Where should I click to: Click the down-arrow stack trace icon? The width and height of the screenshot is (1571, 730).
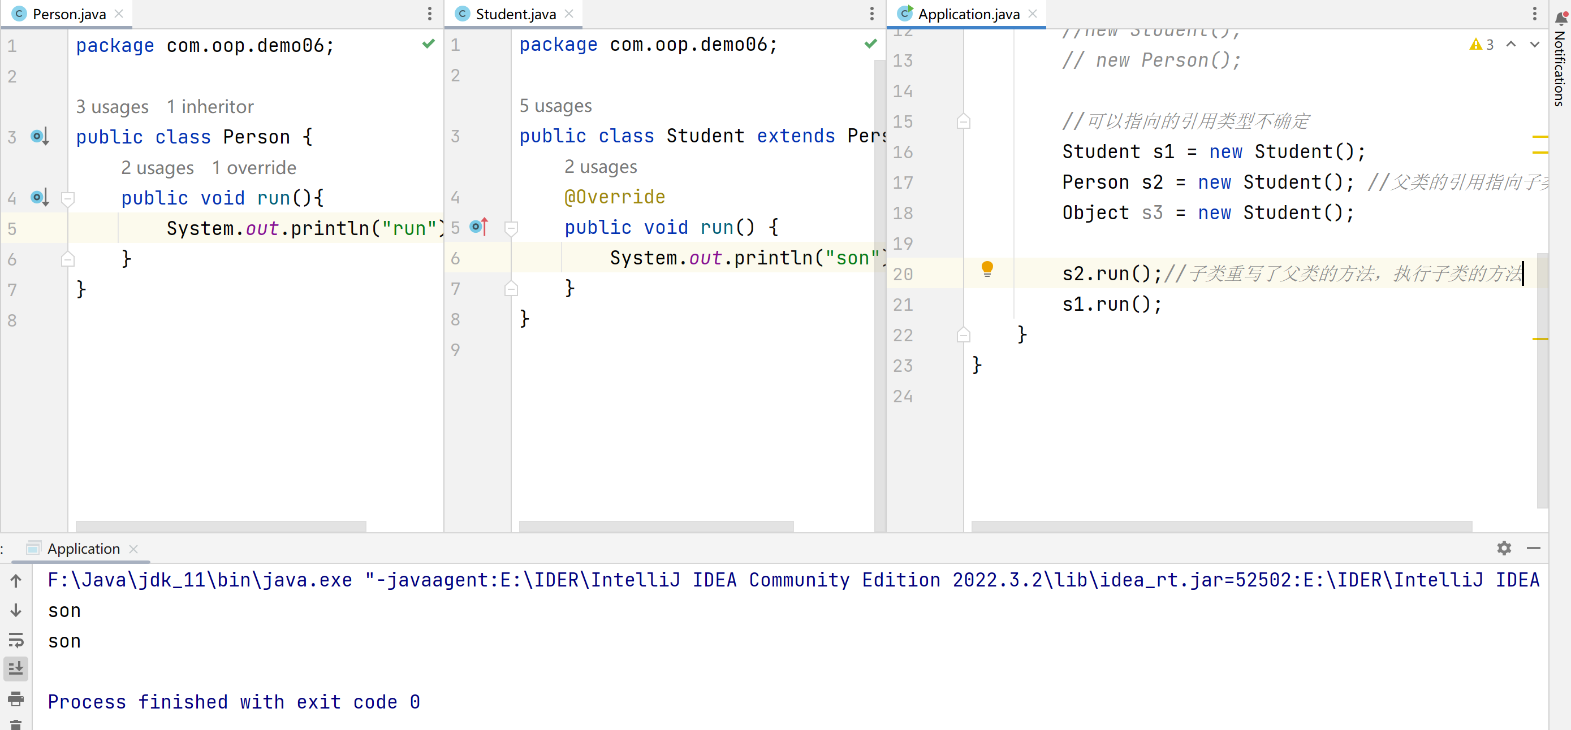click(16, 610)
